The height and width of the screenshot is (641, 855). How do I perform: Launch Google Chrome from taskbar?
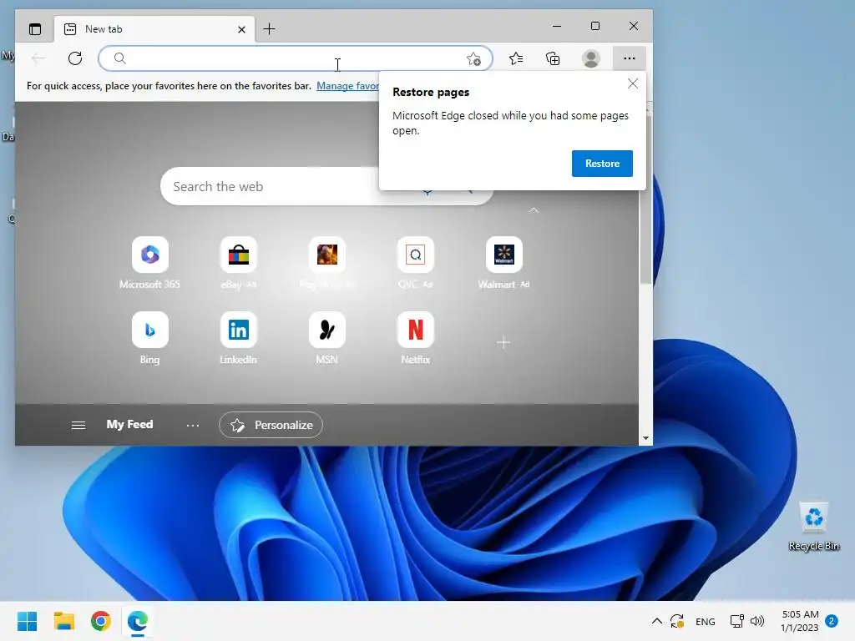pos(101,621)
